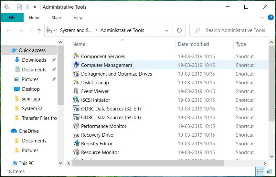The height and width of the screenshot is (177, 276).
Task: Select the Resource Monitor icon
Action: [76, 152]
